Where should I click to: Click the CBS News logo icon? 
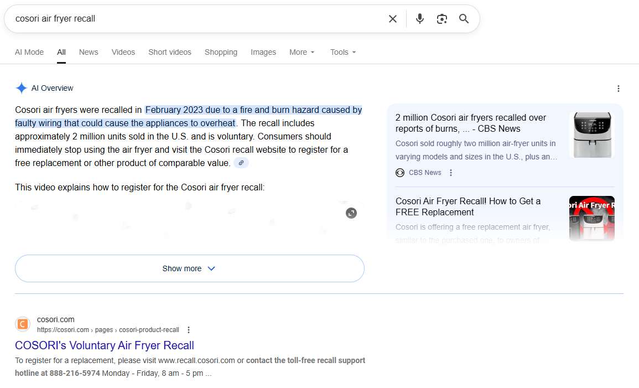click(400, 173)
